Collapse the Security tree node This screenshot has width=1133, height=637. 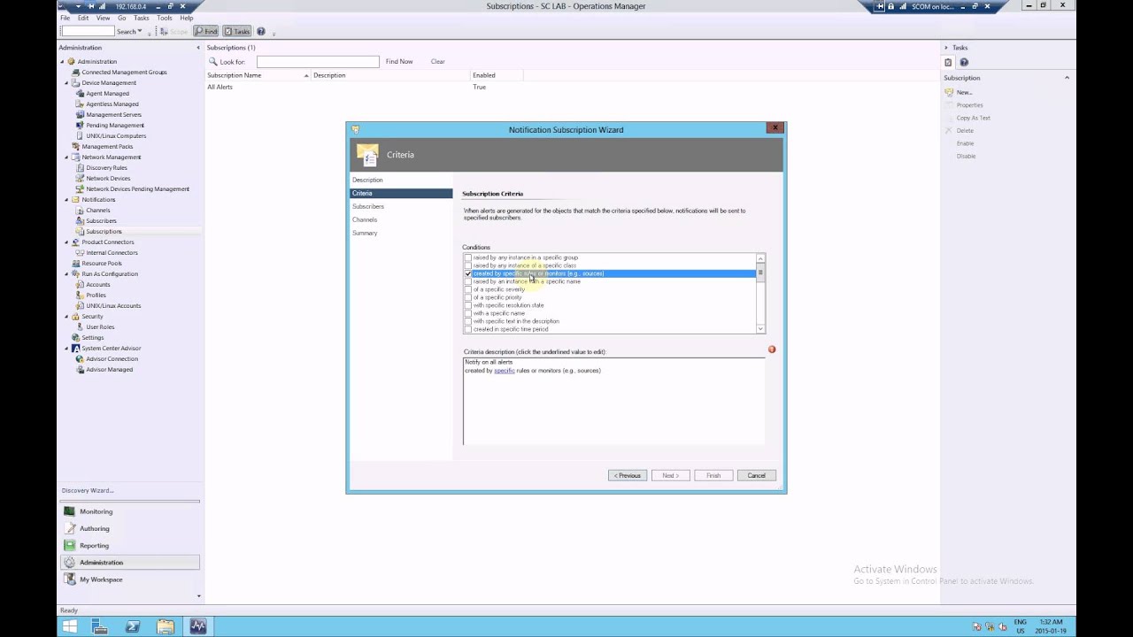click(x=66, y=317)
